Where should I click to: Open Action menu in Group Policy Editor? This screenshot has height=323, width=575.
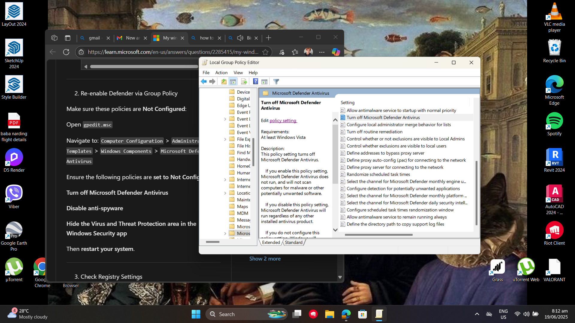pyautogui.click(x=221, y=72)
